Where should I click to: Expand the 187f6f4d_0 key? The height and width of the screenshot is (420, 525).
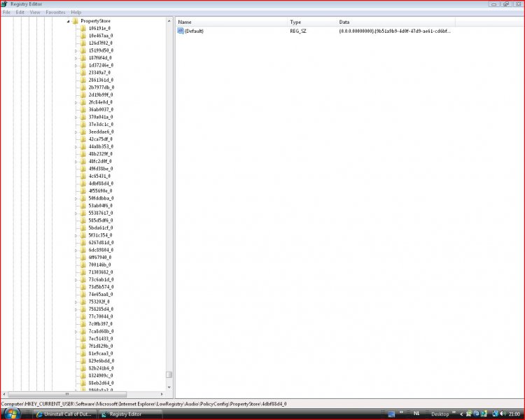point(76,58)
